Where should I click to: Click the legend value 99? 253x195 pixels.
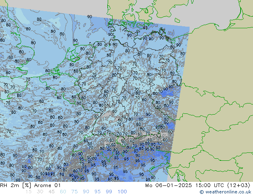tap(109, 192)
